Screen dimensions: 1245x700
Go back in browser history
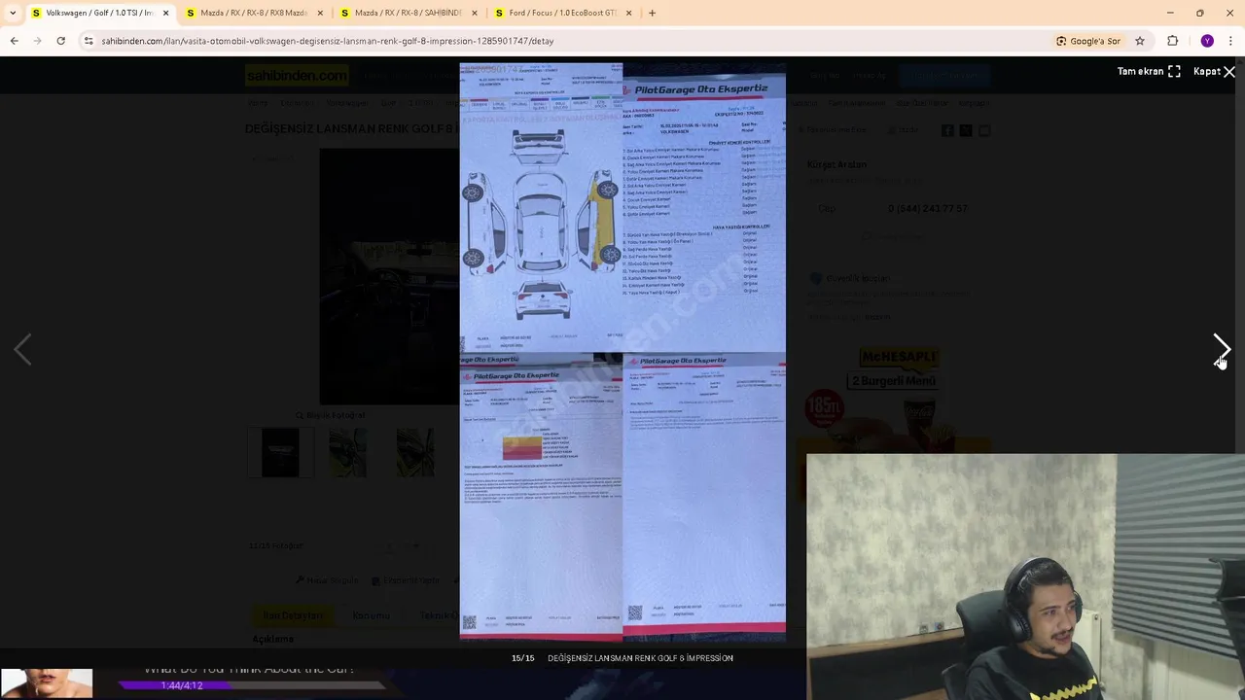(14, 41)
